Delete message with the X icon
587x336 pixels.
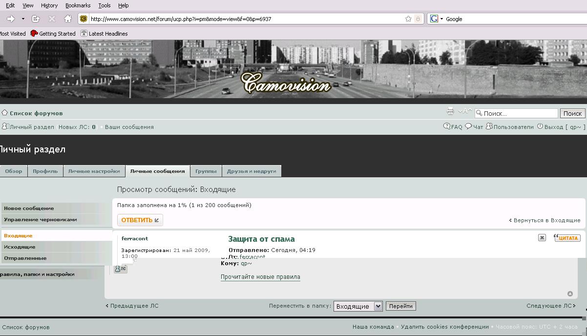[x=542, y=237]
